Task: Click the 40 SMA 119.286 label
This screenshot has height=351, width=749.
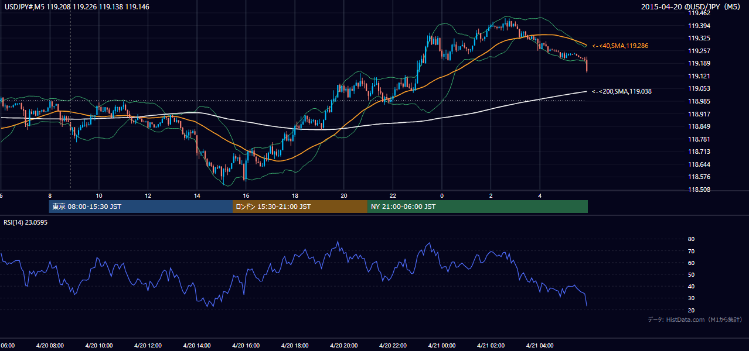Action: tap(620, 46)
